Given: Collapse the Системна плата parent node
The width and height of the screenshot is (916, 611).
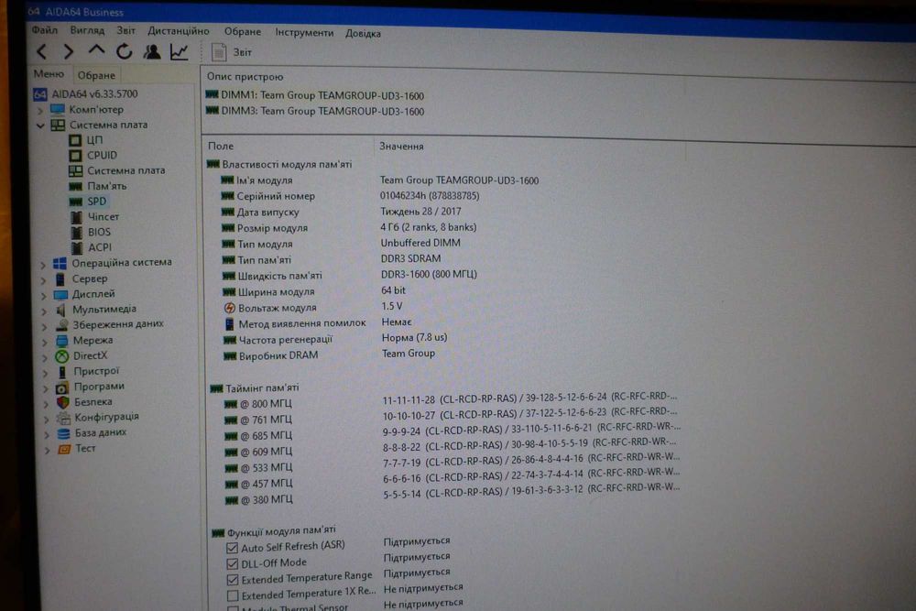Looking at the screenshot, I should (41, 125).
